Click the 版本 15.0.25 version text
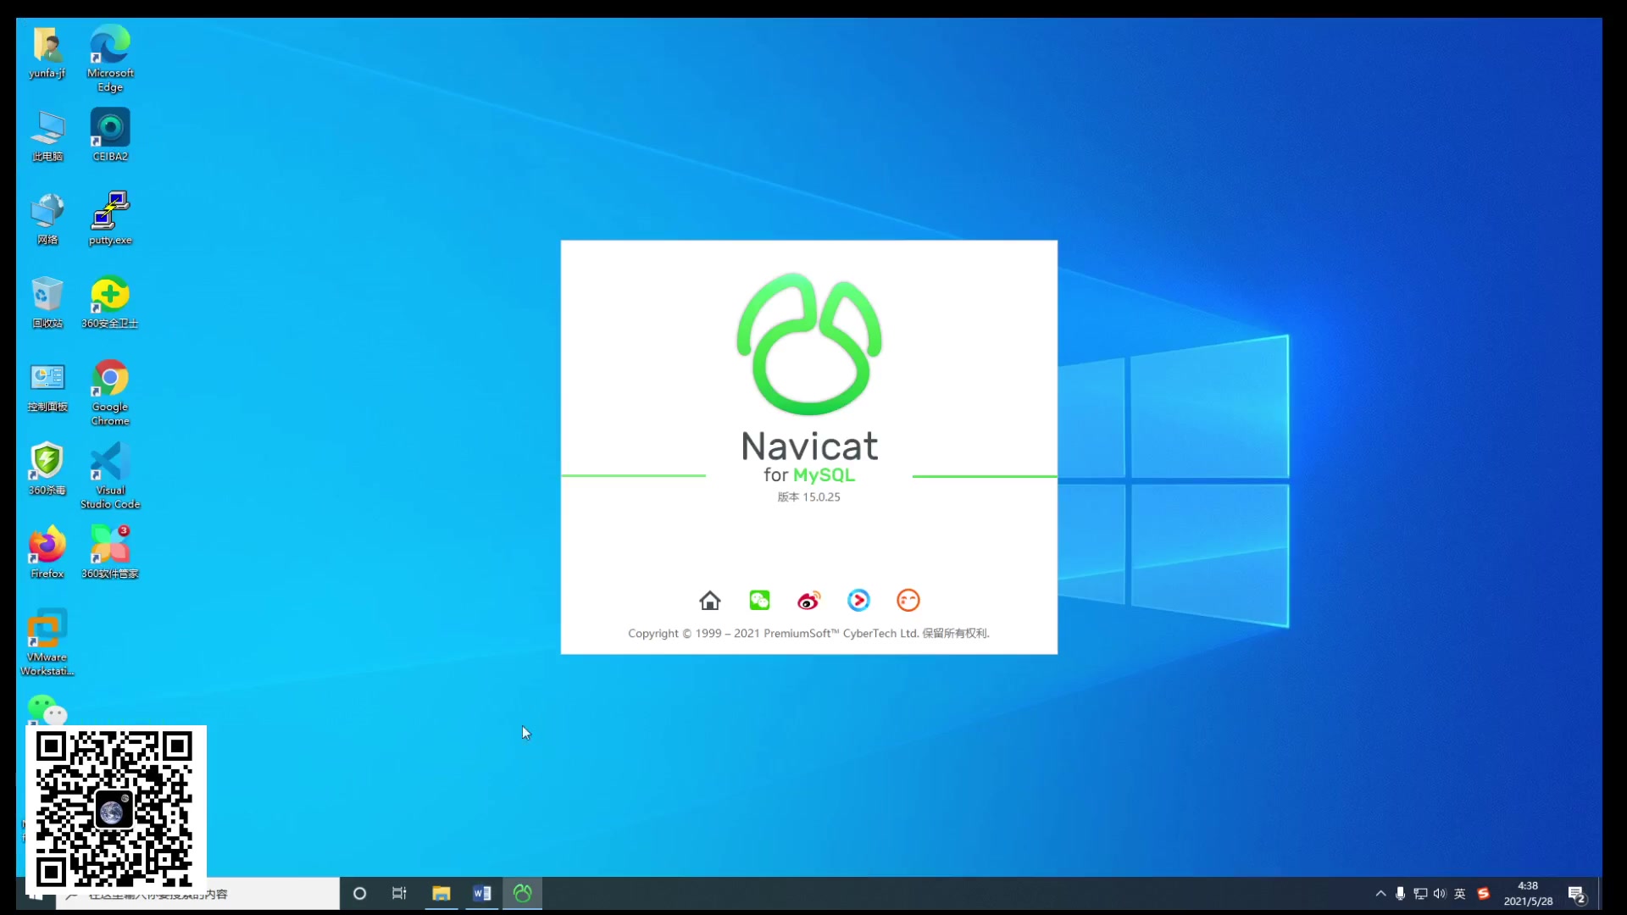 pyautogui.click(x=809, y=497)
